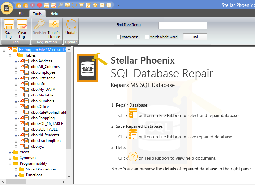Click the Stop icon in quick access toolbar

[33, 5]
